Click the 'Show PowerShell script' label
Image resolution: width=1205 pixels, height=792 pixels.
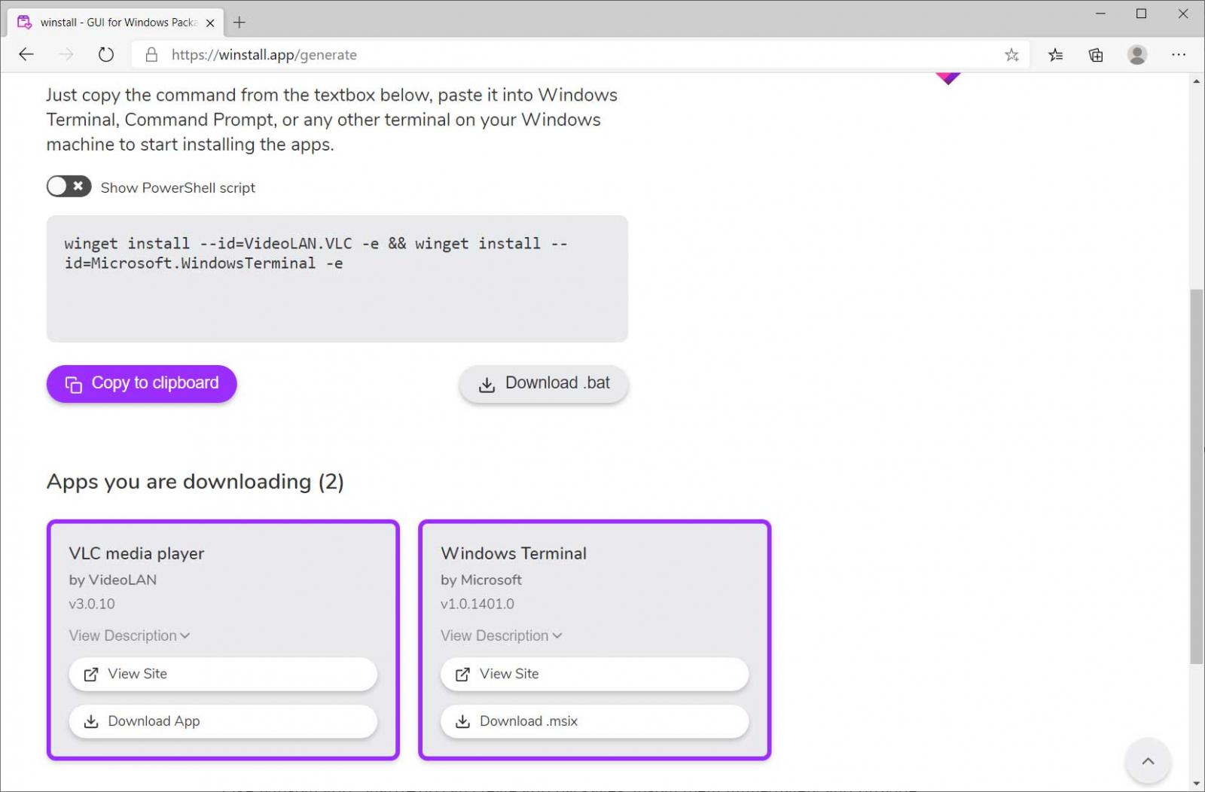(178, 187)
